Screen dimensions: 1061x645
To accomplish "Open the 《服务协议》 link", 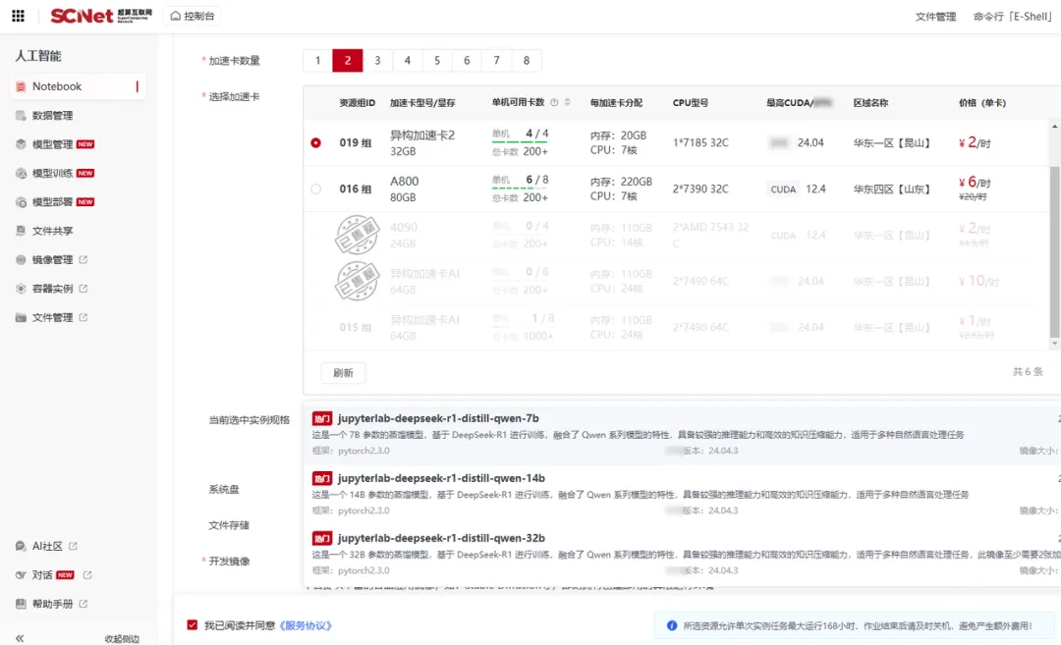I will [306, 625].
